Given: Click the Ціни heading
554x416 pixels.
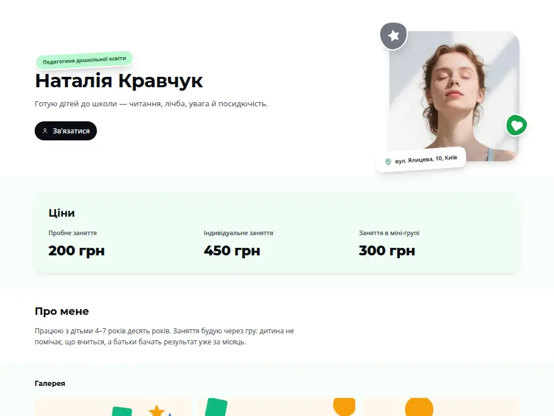Looking at the screenshot, I should (x=62, y=213).
